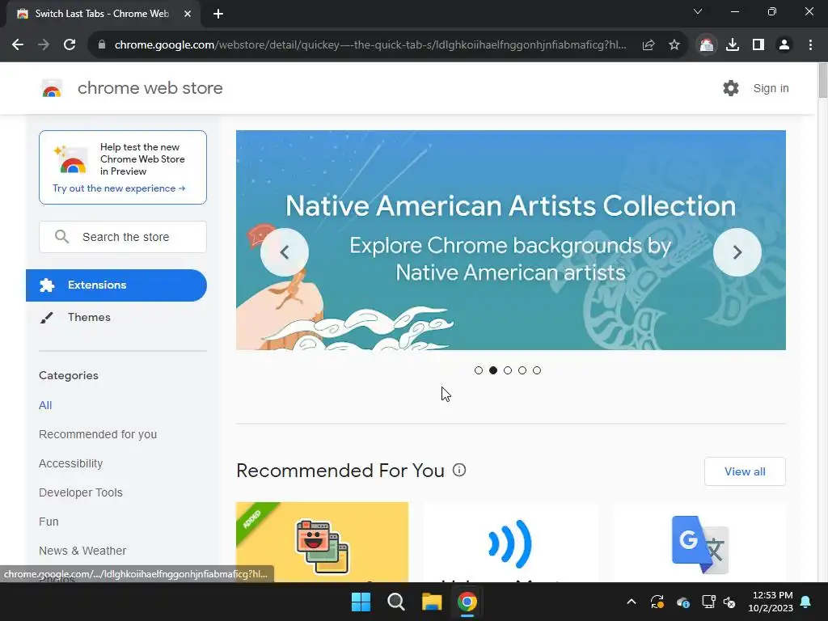Viewport: 828px width, 621px height.
Task: Click the cloud info tray icon
Action: (x=682, y=602)
